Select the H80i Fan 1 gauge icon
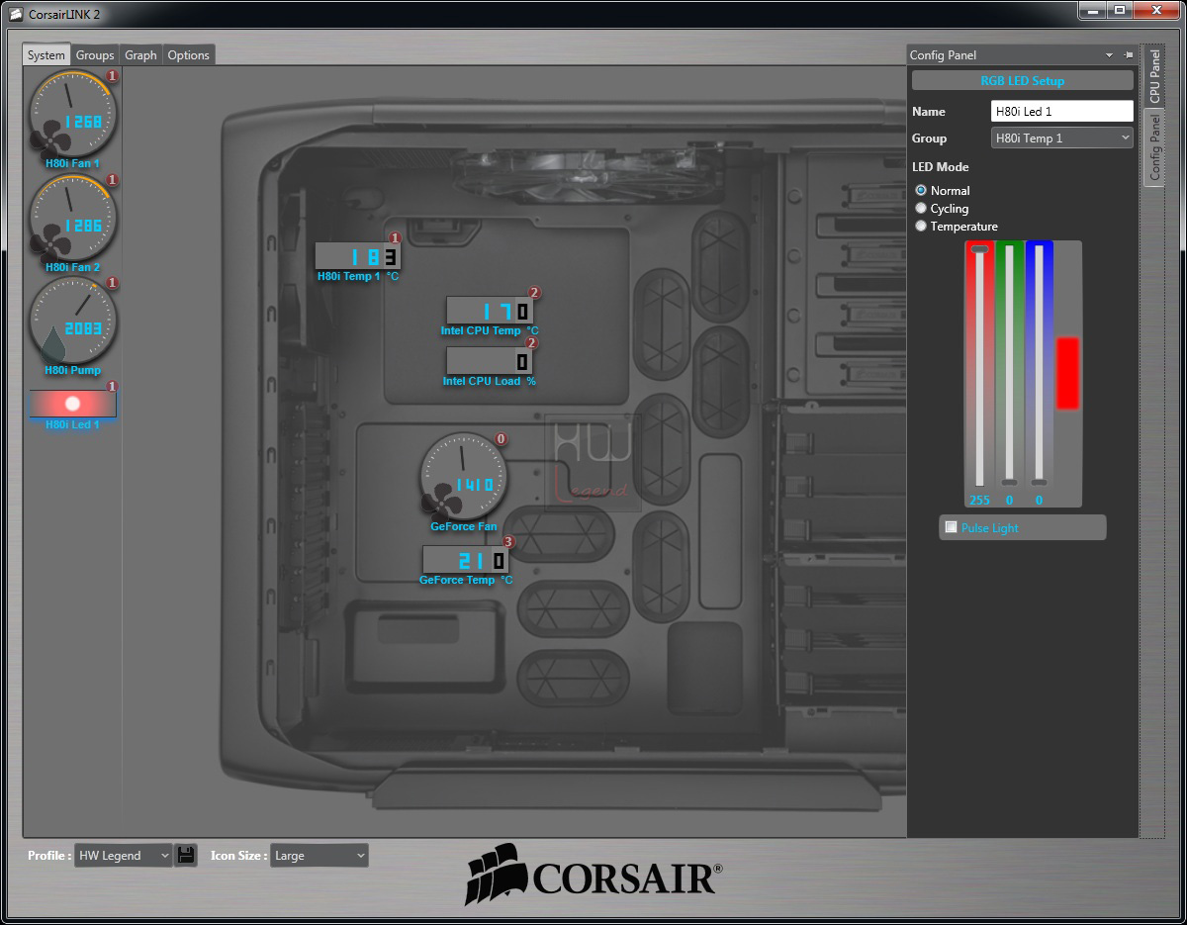 [72, 113]
